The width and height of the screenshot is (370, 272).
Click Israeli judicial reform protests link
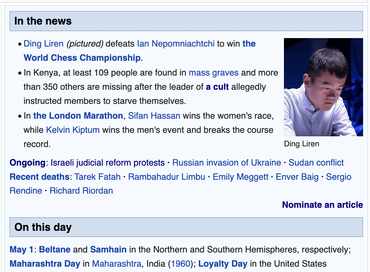(108, 163)
